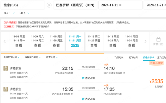
Task: Edit destination field 巴塞罗那 (BCN)
Action: click(75, 5)
